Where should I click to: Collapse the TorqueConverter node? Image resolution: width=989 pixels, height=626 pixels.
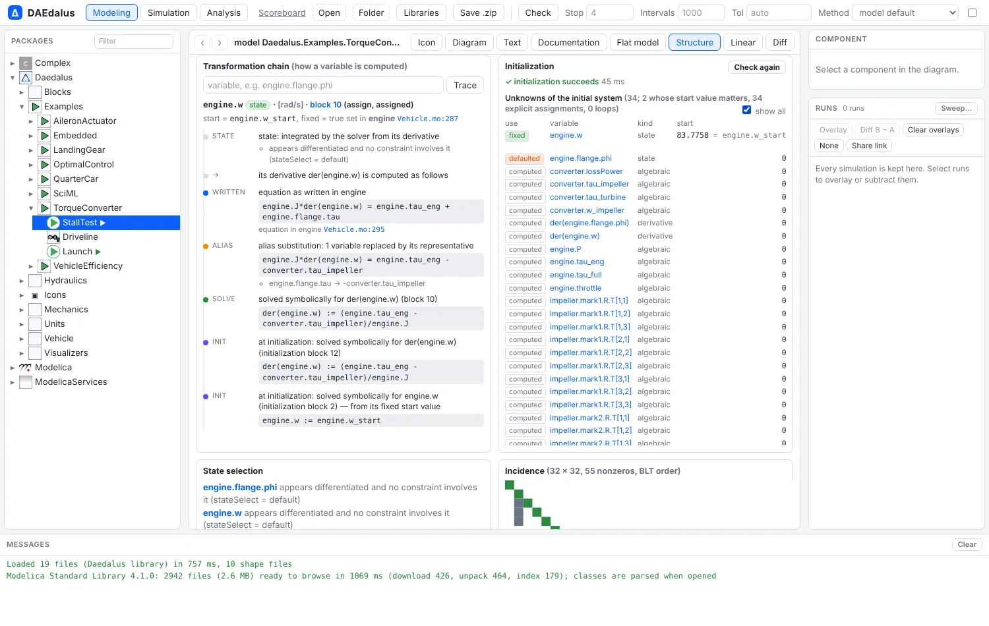coord(31,208)
